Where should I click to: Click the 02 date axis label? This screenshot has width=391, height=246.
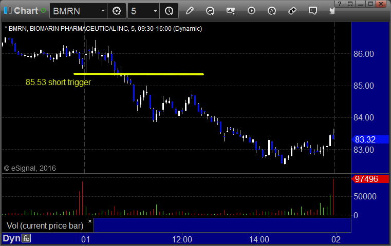[336, 239]
